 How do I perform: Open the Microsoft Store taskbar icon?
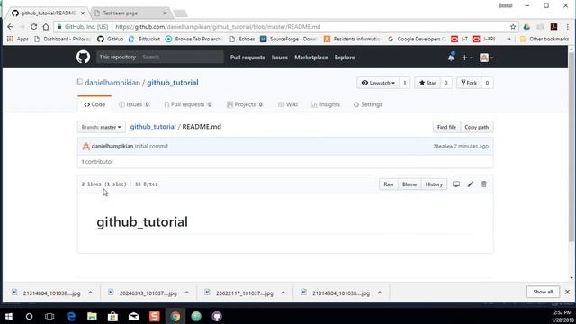point(112,316)
